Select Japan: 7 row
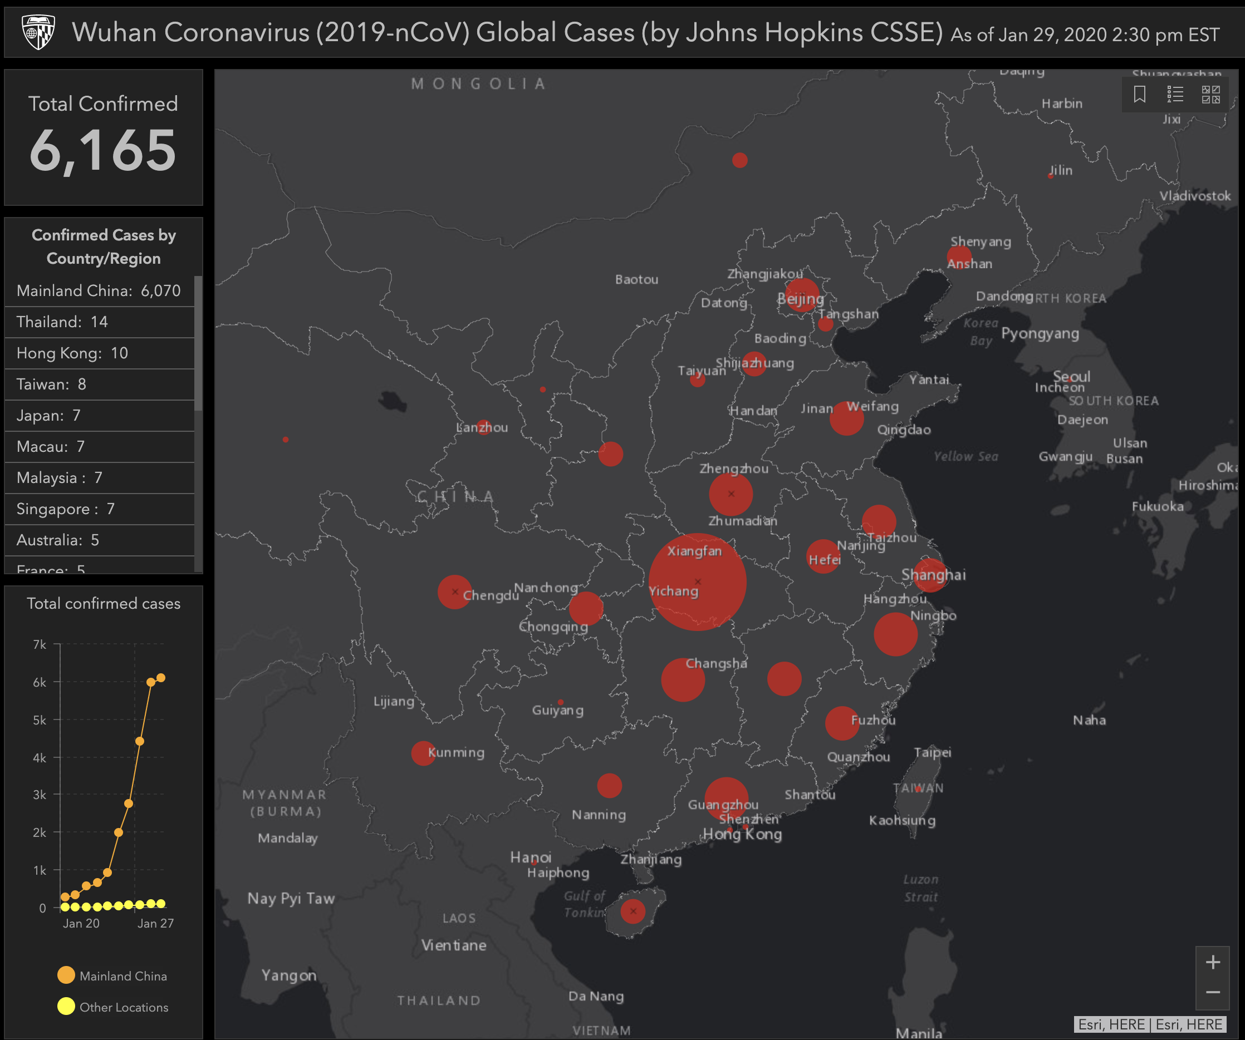1245x1040 pixels. [100, 416]
